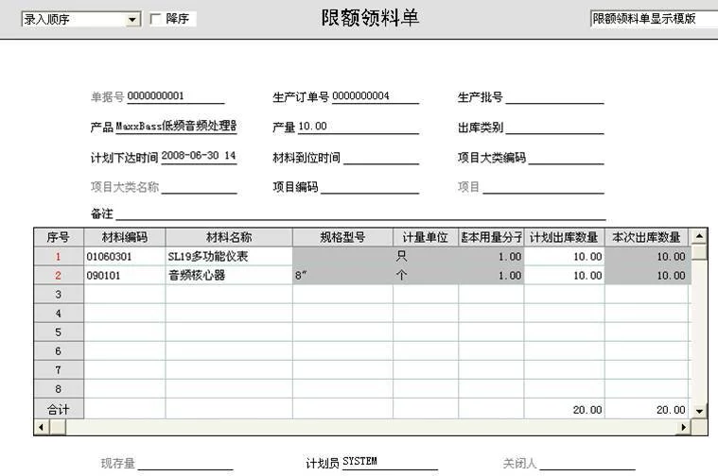Click the 序号 column header

(59, 237)
